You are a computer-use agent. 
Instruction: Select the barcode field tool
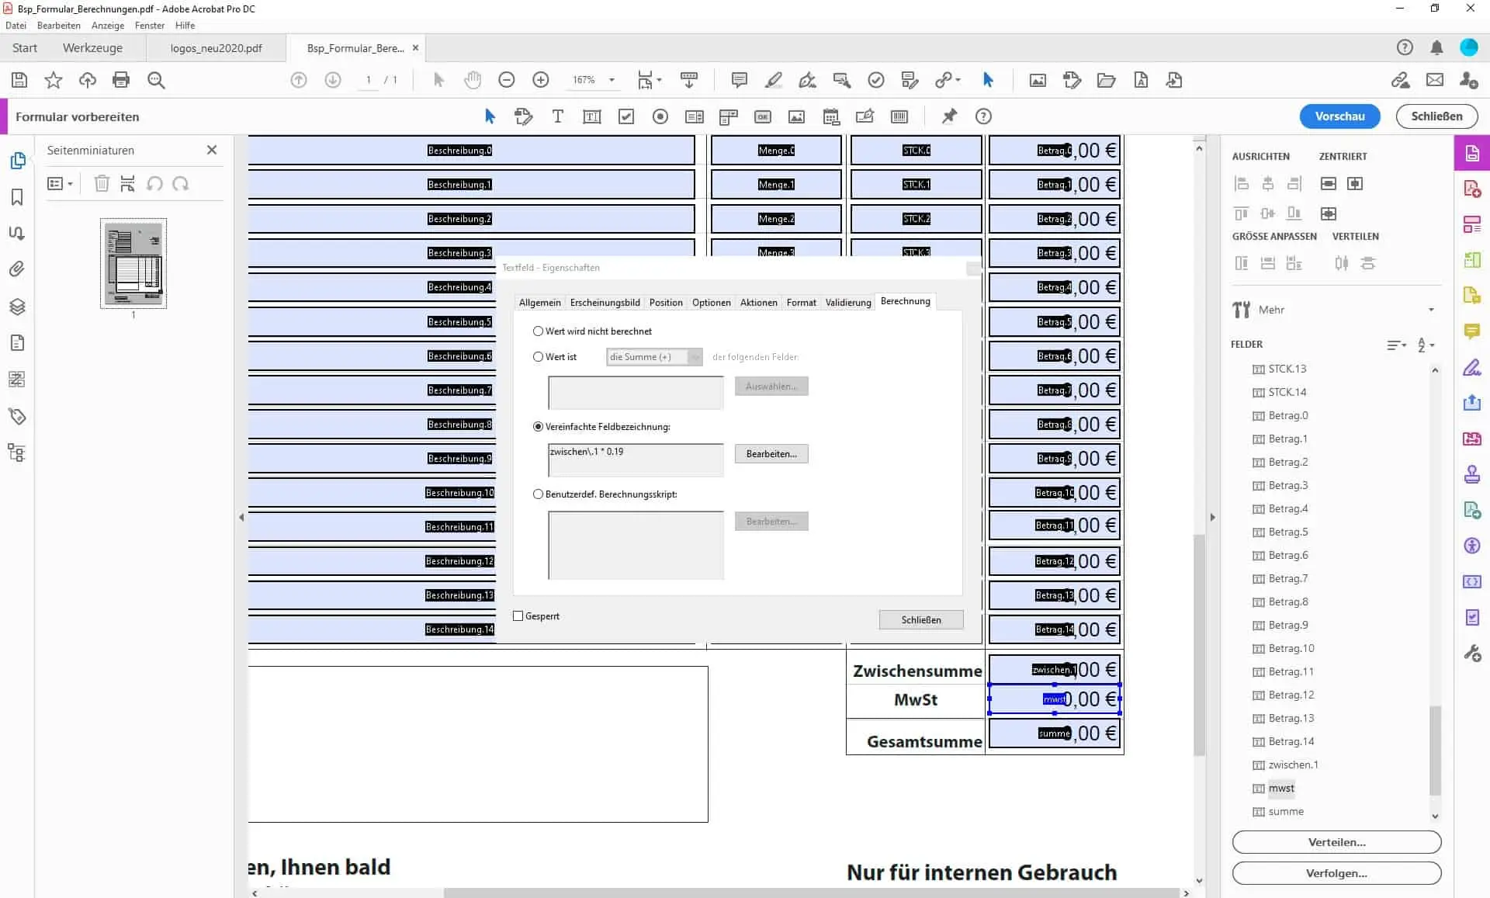click(899, 116)
